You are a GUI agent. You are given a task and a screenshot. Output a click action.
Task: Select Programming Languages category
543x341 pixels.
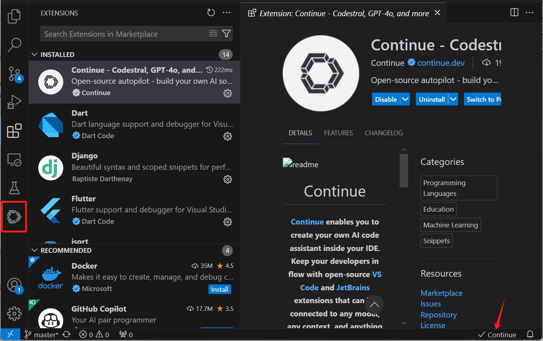[x=459, y=188]
